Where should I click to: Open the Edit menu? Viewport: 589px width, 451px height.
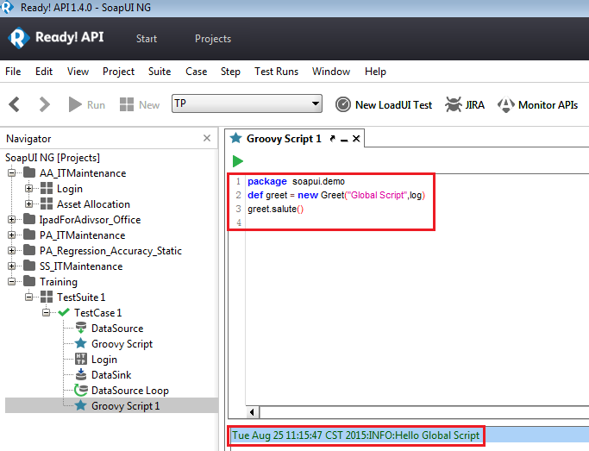point(44,72)
